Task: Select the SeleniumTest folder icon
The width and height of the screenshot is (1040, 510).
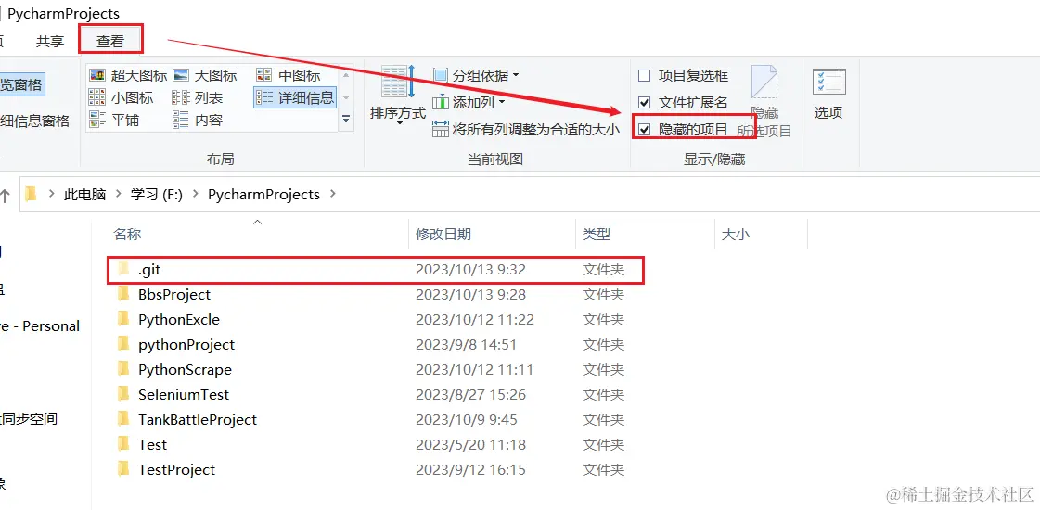Action: pos(123,394)
